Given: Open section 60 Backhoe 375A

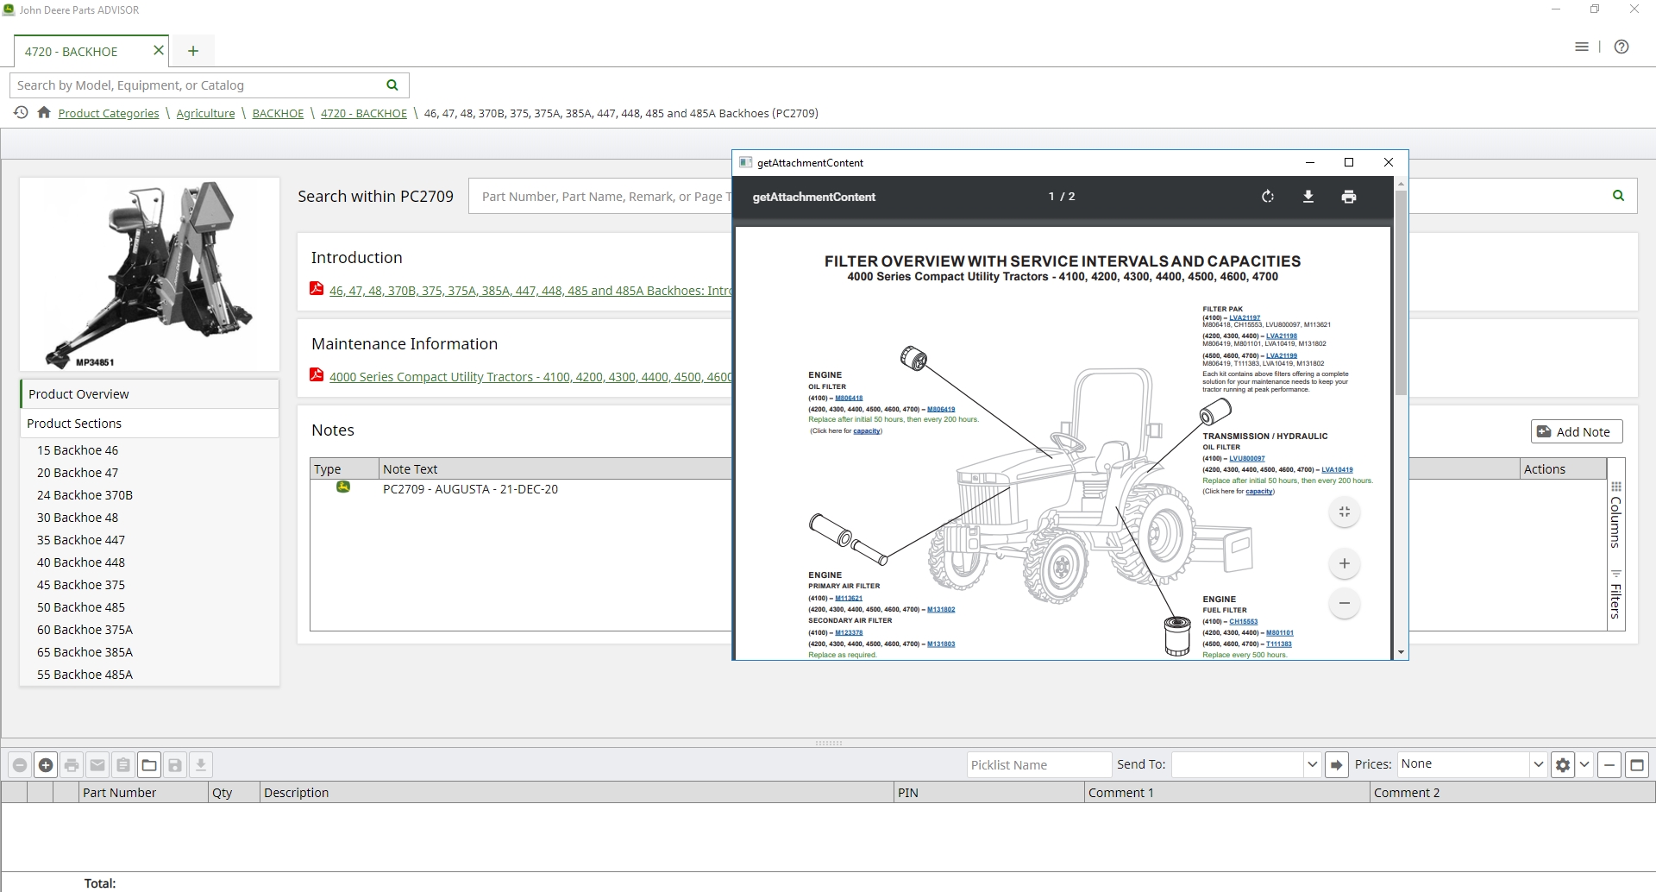Looking at the screenshot, I should tap(85, 630).
